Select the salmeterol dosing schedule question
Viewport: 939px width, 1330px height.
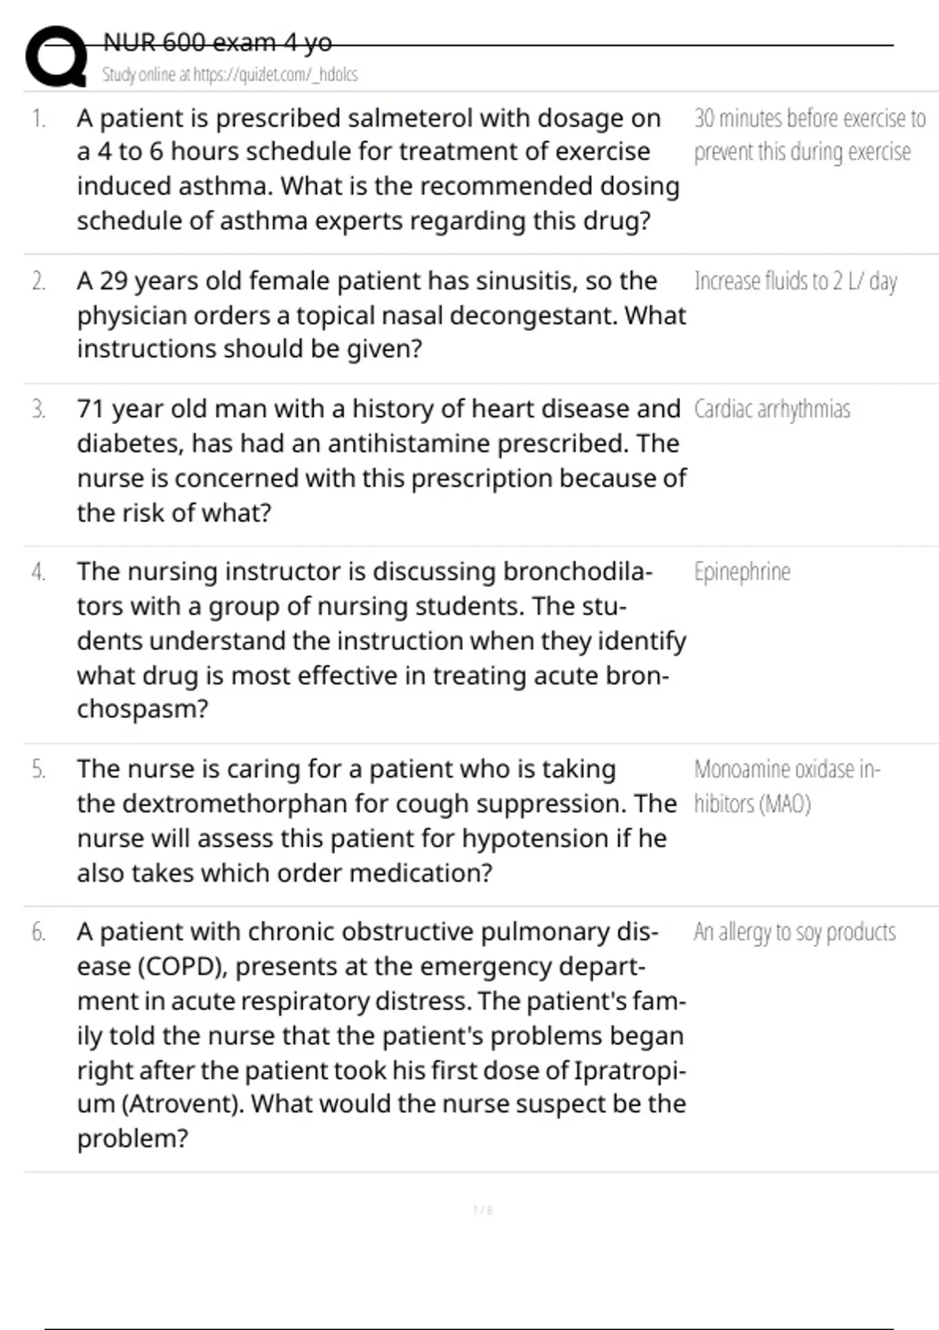click(x=378, y=169)
